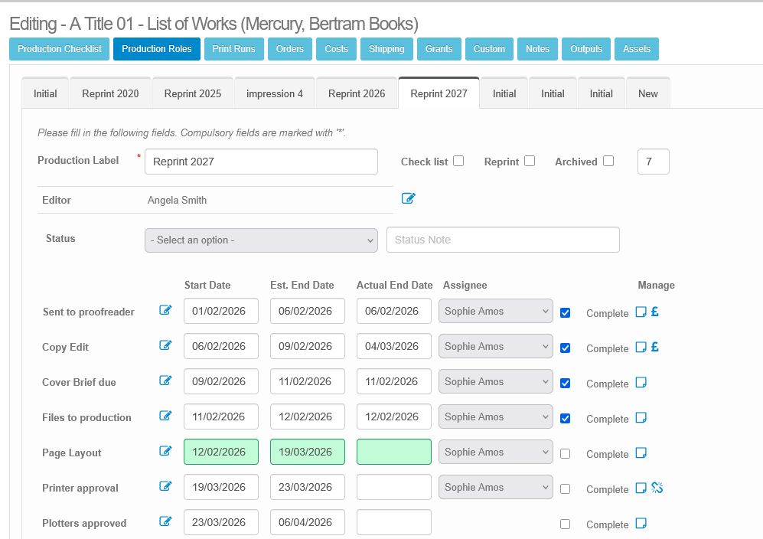The width and height of the screenshot is (763, 539).
Task: Click edit icon for Page Layout row
Action: pyautogui.click(x=165, y=451)
